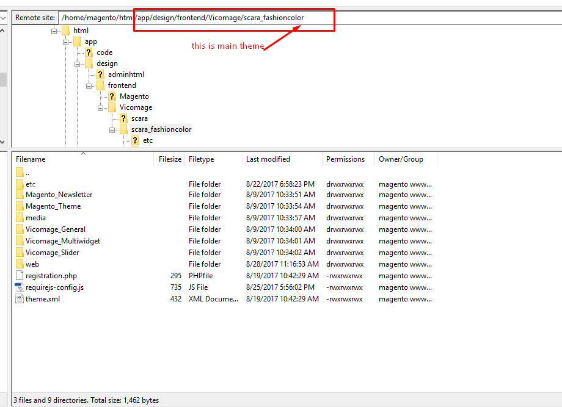Select the media filename
Screen dimensions: 562x407
pyautogui.click(x=35, y=218)
